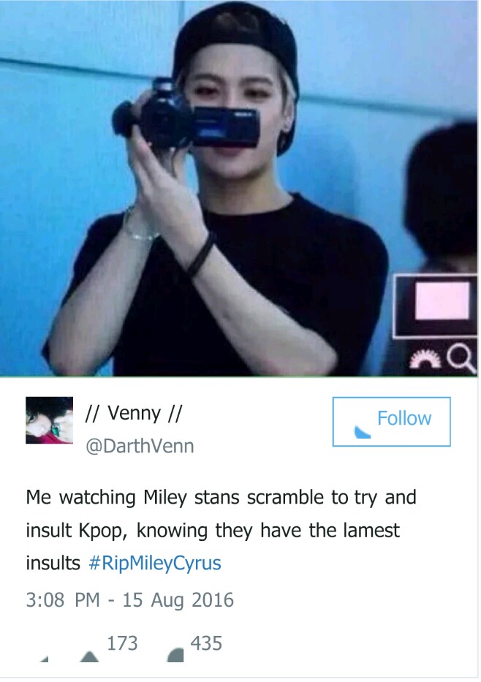481x682 pixels.
Task: Click the white-framed preview box on the photo
Action: (x=436, y=306)
